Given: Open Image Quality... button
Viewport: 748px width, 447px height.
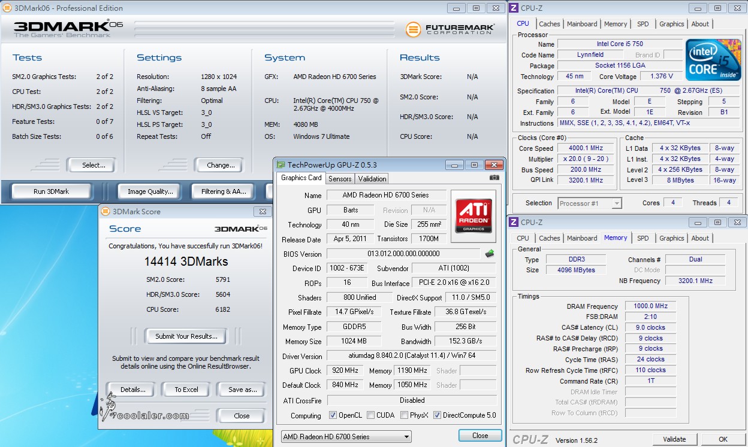Looking at the screenshot, I should pos(150,191).
